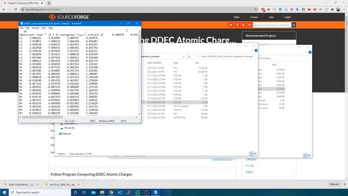Sort by Size column in front Explorer
Screen dimensions: 348x196
197,63
